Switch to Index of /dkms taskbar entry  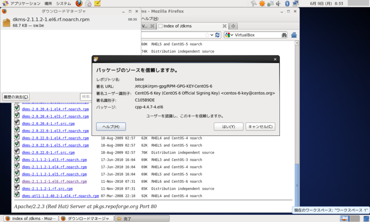[31, 218]
